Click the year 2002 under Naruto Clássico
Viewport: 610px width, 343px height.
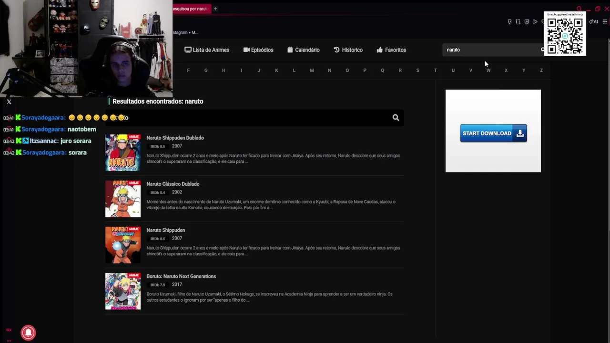[177, 192]
